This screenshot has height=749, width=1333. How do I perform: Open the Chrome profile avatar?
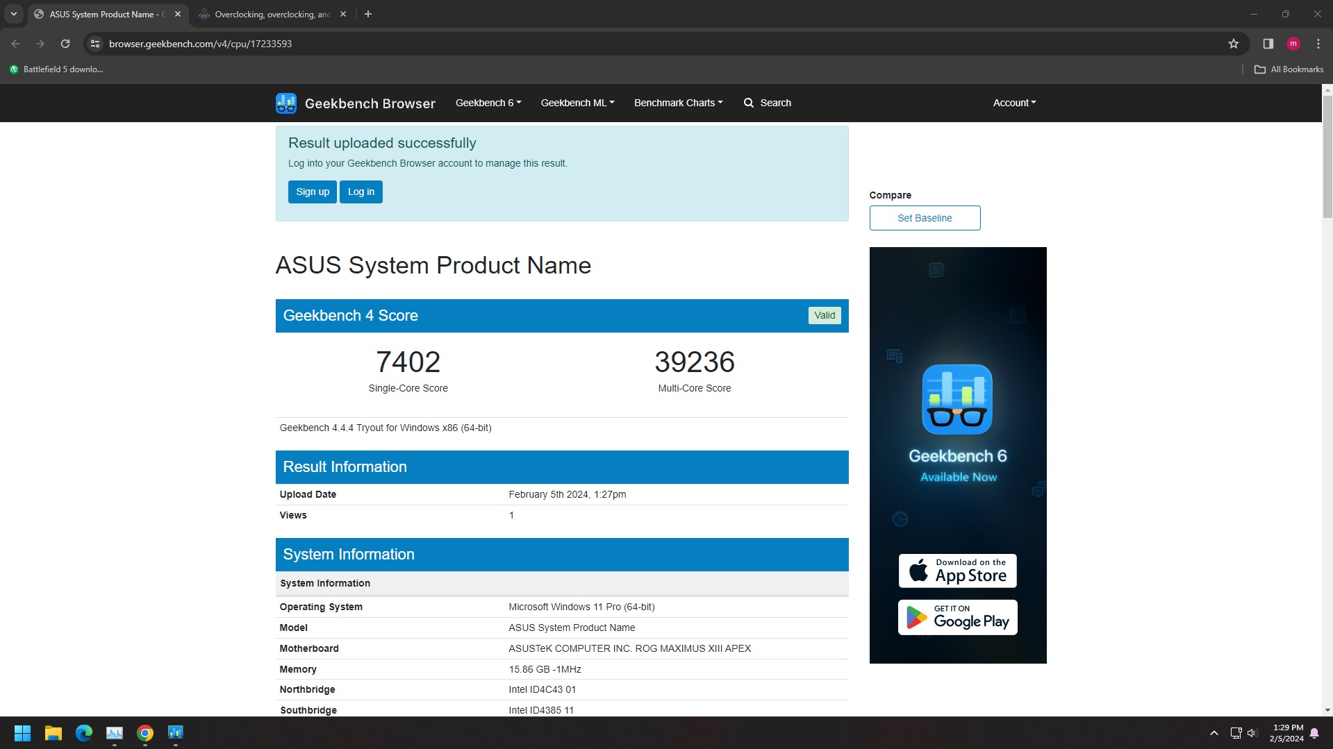[1293, 44]
